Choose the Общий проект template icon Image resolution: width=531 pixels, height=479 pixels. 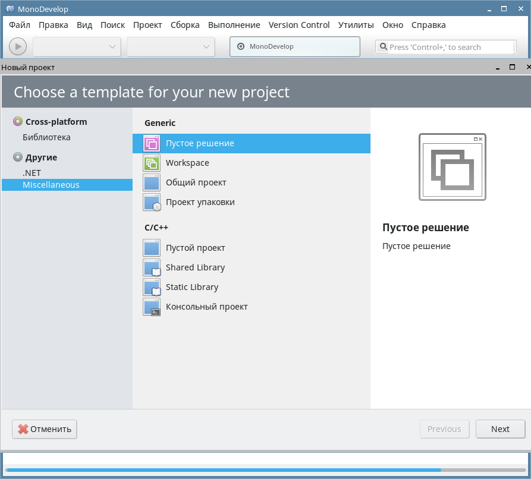[151, 182]
